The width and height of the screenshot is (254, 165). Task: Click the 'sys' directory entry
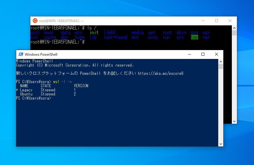point(194,32)
